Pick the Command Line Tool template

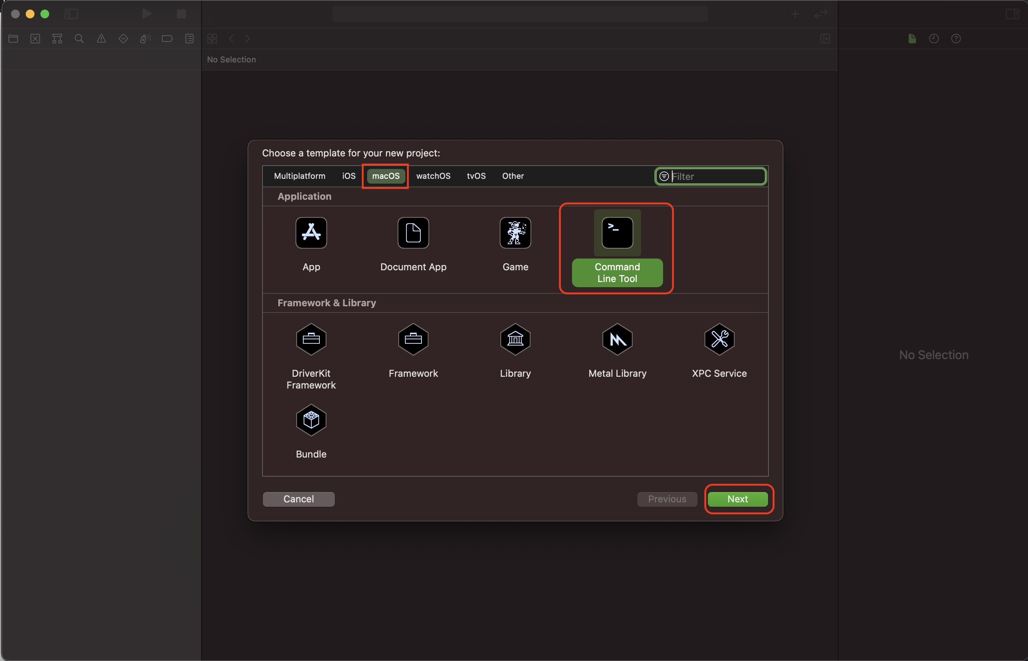click(617, 233)
